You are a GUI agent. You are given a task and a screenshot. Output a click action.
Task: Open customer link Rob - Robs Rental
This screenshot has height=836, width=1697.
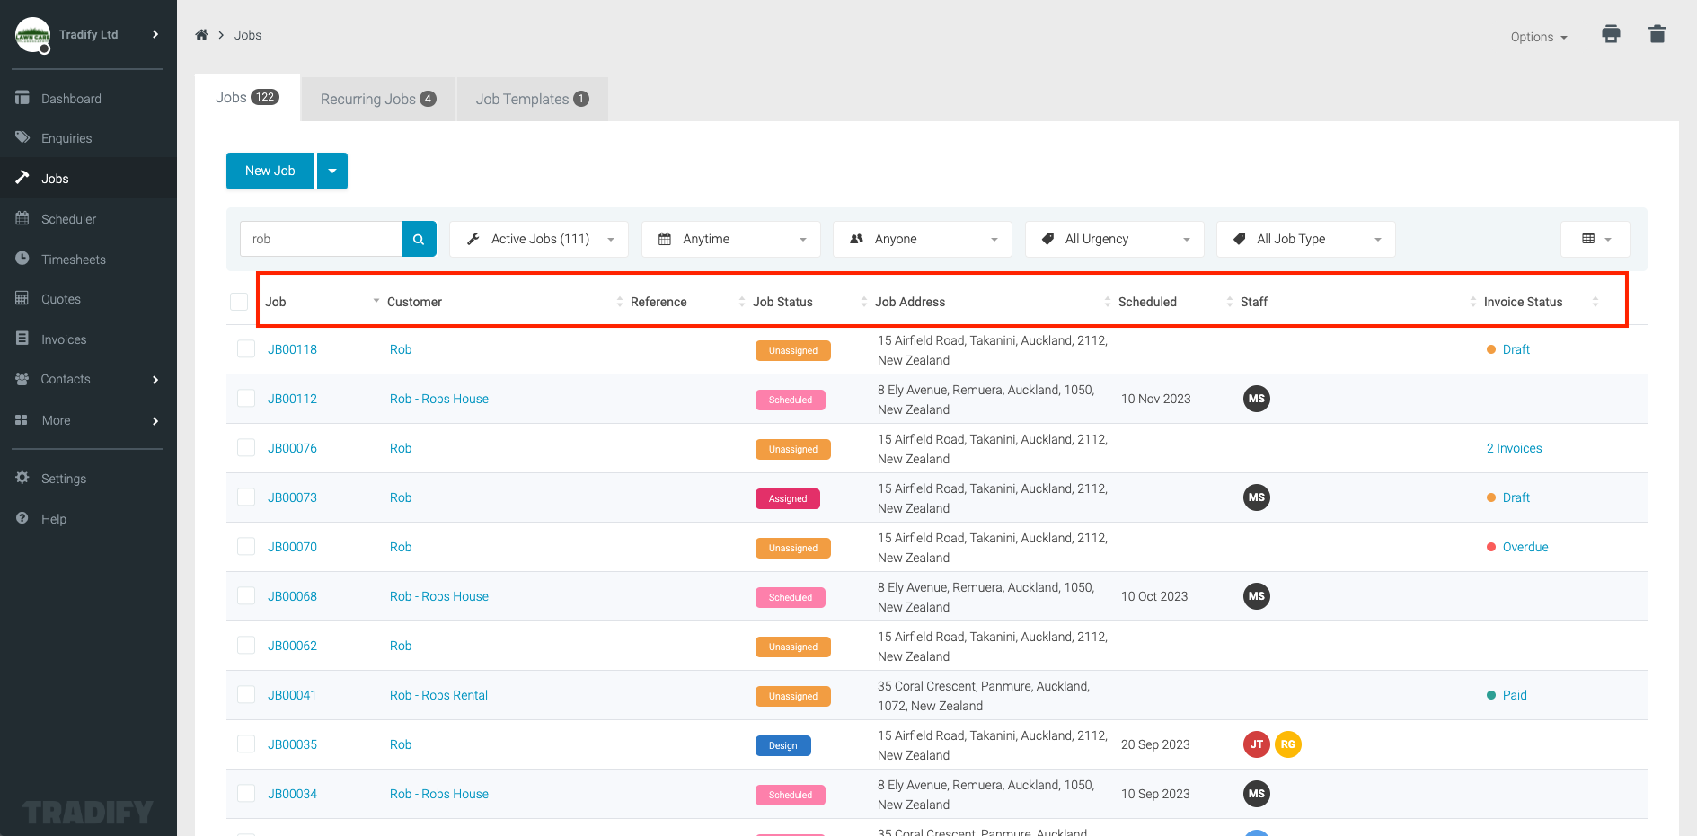438,695
